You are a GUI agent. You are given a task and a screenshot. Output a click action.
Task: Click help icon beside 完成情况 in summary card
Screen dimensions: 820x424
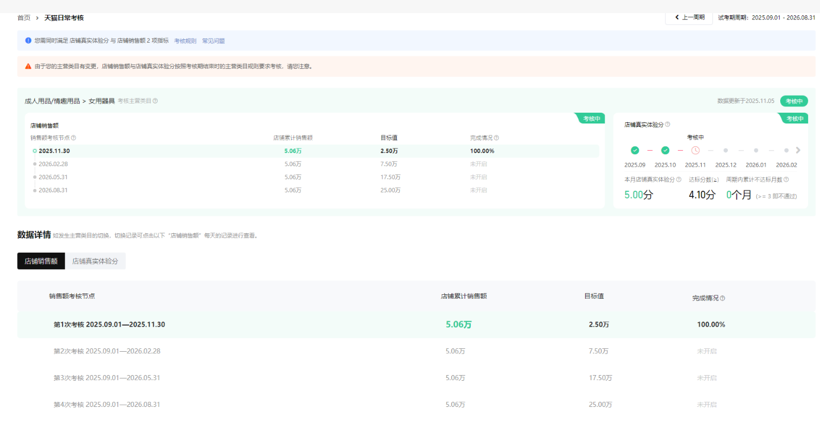click(496, 138)
